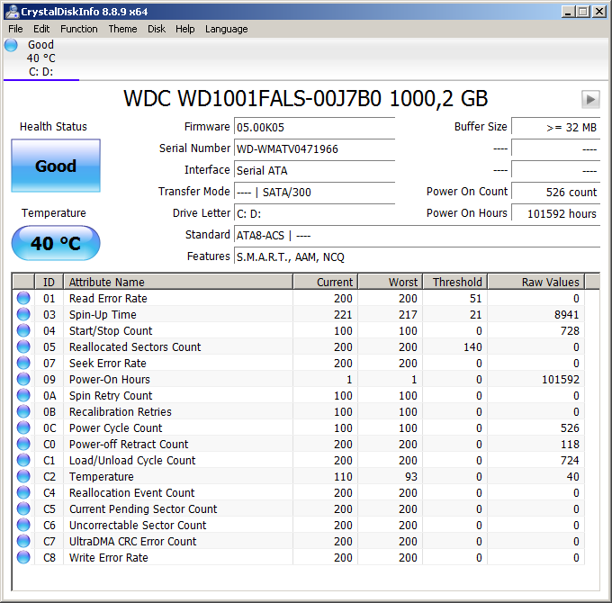This screenshot has height=603, width=612.
Task: Open the Function menu
Action: (x=79, y=30)
